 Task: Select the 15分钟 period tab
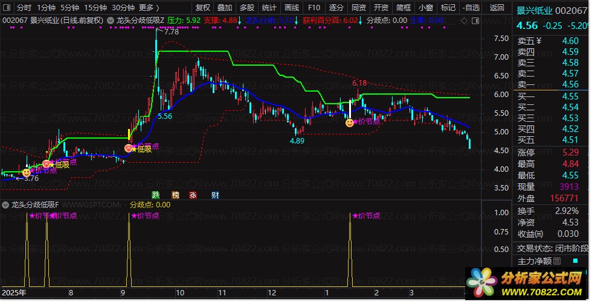(x=95, y=7)
